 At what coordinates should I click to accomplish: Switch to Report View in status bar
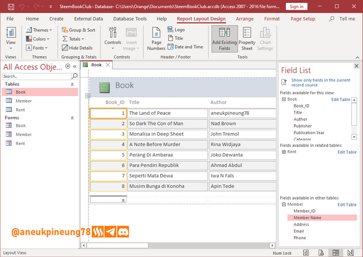coord(306,252)
